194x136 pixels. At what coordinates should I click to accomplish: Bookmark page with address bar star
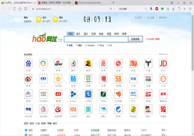[x=33, y=9]
